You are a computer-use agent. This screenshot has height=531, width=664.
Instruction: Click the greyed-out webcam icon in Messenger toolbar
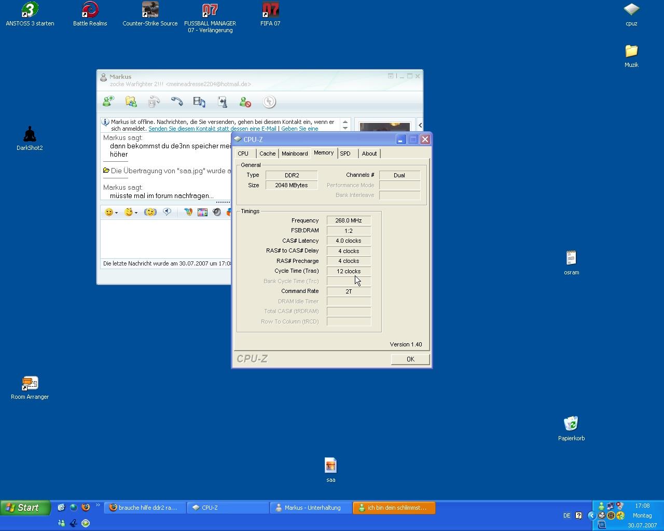[154, 102]
